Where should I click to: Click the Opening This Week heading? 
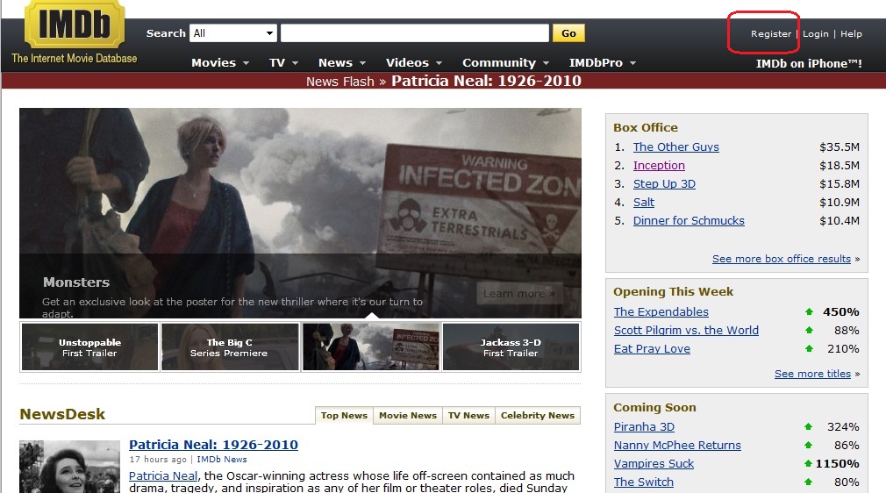(x=673, y=292)
